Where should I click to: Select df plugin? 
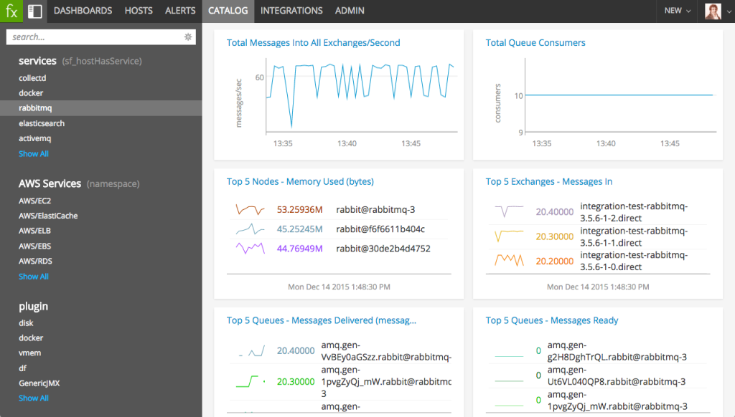tap(22, 368)
